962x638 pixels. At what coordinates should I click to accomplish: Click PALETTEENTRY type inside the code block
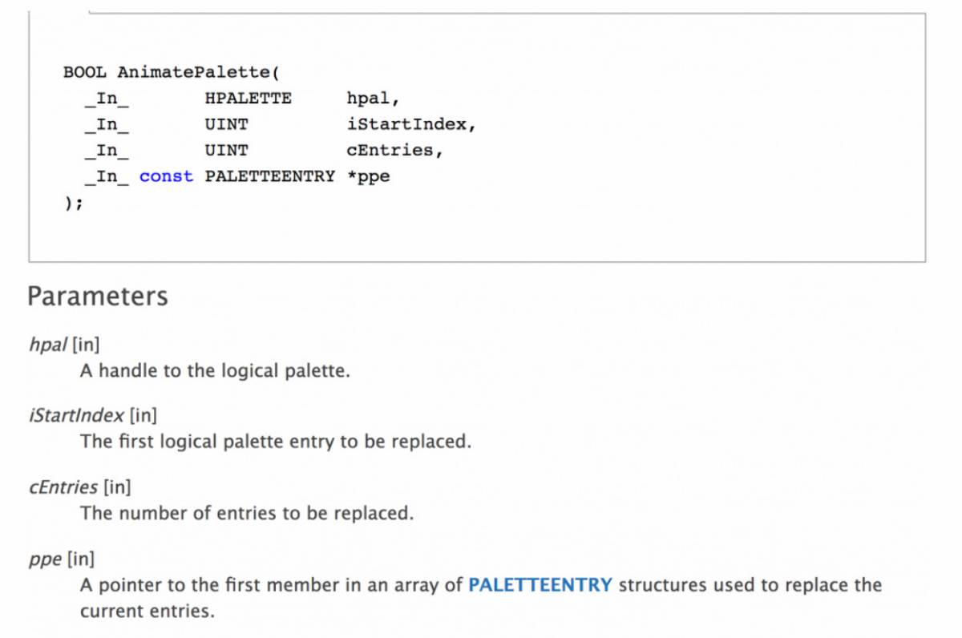coord(269,176)
